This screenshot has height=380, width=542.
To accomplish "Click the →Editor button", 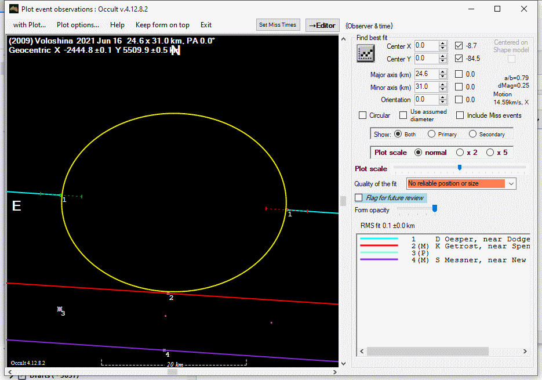I will coord(322,25).
